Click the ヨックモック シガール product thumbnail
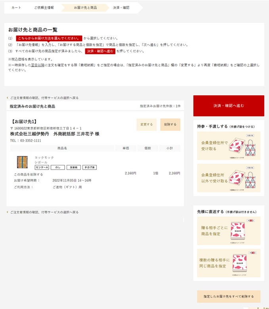Viewport: 269px width, 309px height. (22, 162)
